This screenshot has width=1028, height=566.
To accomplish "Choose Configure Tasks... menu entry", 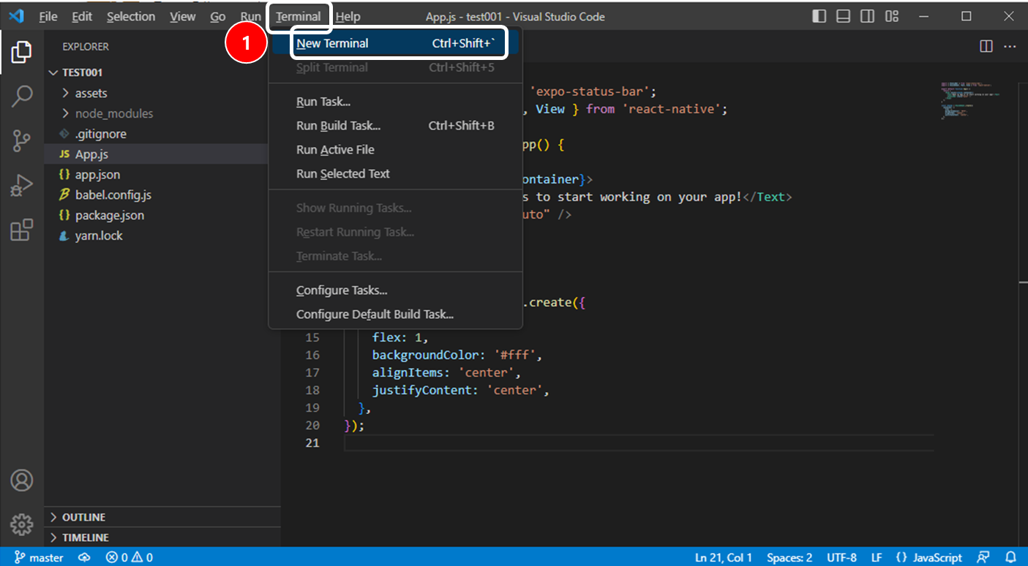I will tap(395, 290).
